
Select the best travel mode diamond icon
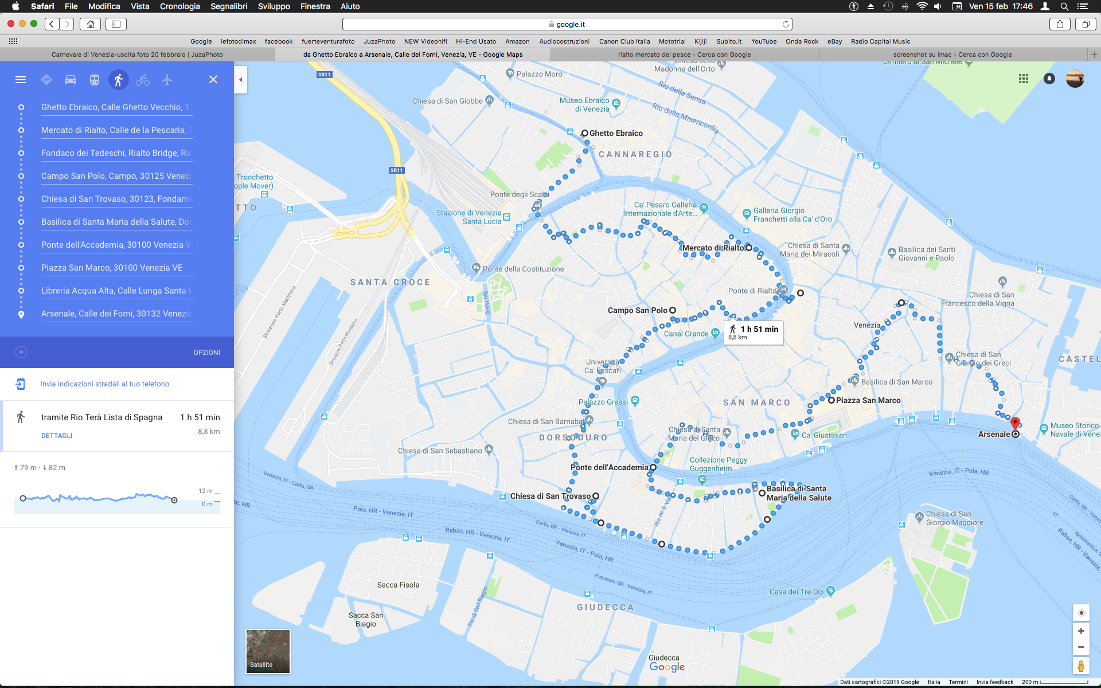(46, 80)
